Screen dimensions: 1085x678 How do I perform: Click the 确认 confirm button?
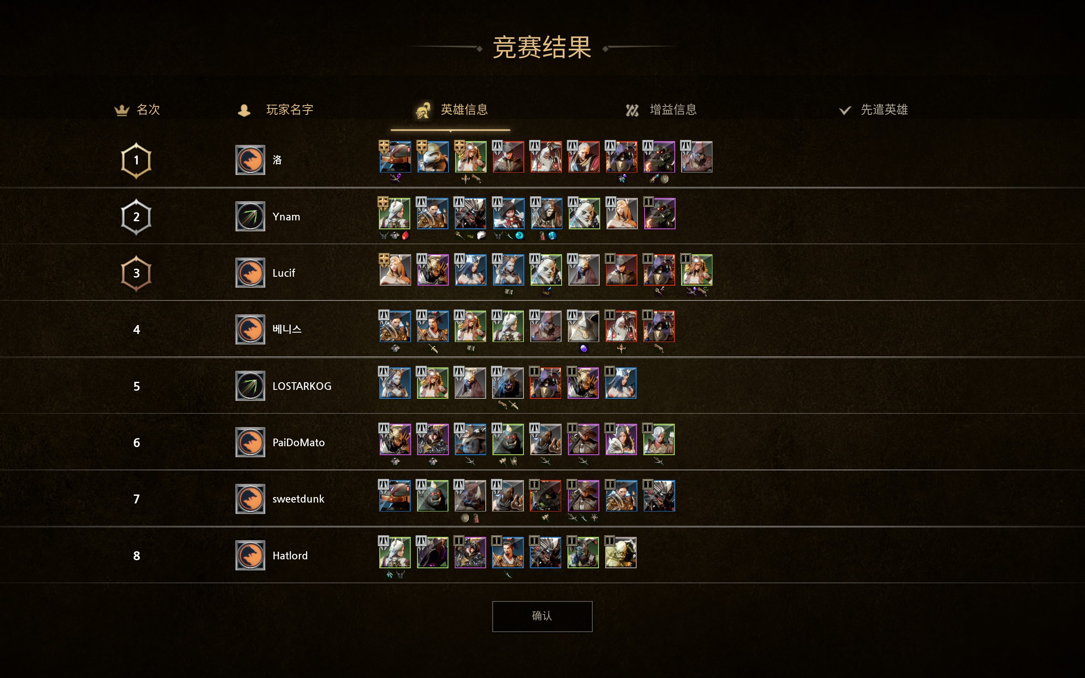pos(542,616)
